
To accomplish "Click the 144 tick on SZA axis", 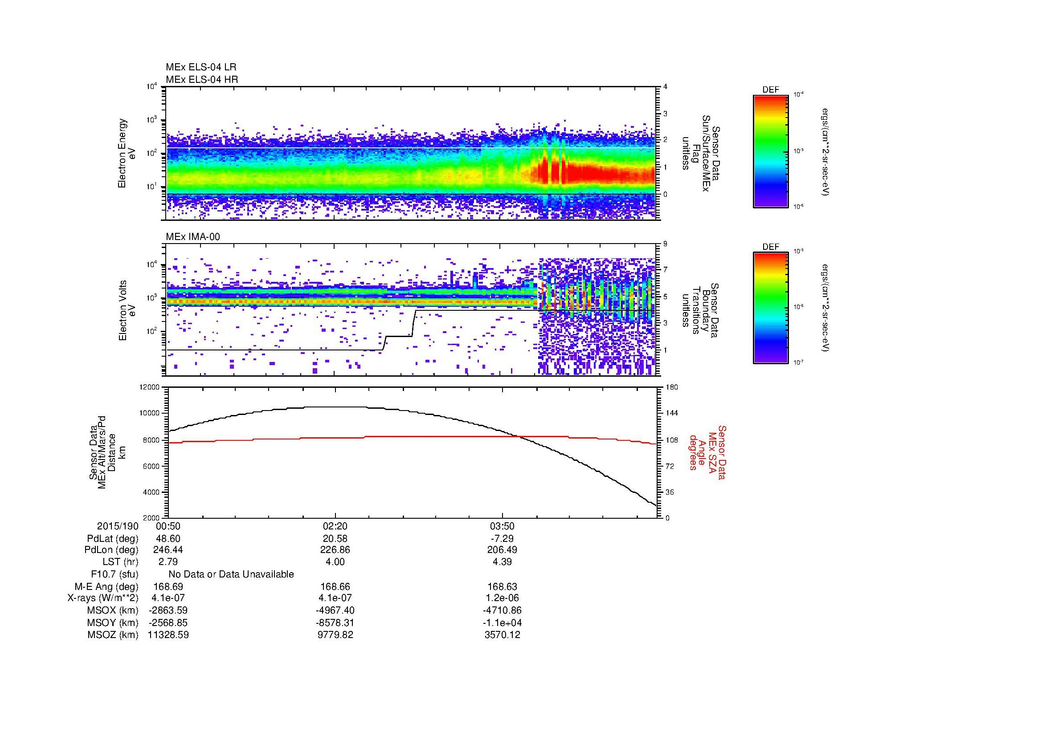I will point(672,413).
